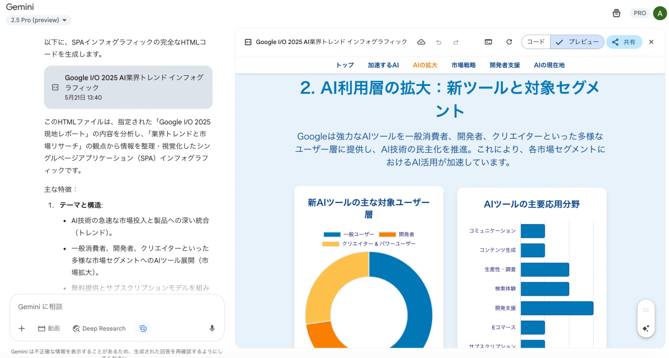
Task: Click the Gemini に相談 prompt input field
Action: click(x=111, y=307)
